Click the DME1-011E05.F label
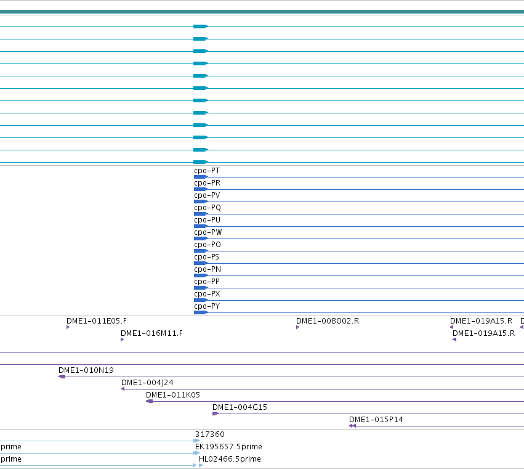 point(97,321)
